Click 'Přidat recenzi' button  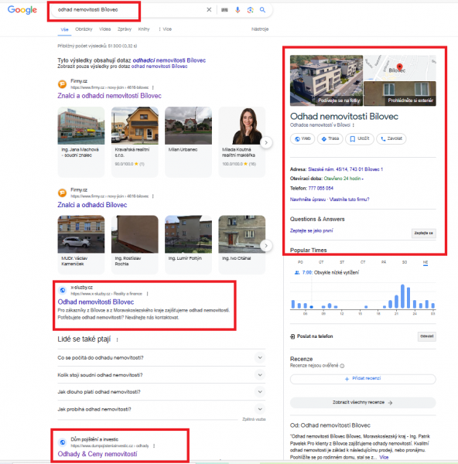363,379
